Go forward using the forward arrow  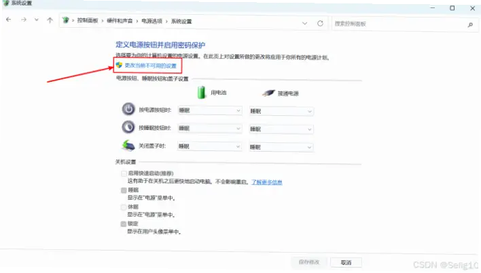click(24, 20)
